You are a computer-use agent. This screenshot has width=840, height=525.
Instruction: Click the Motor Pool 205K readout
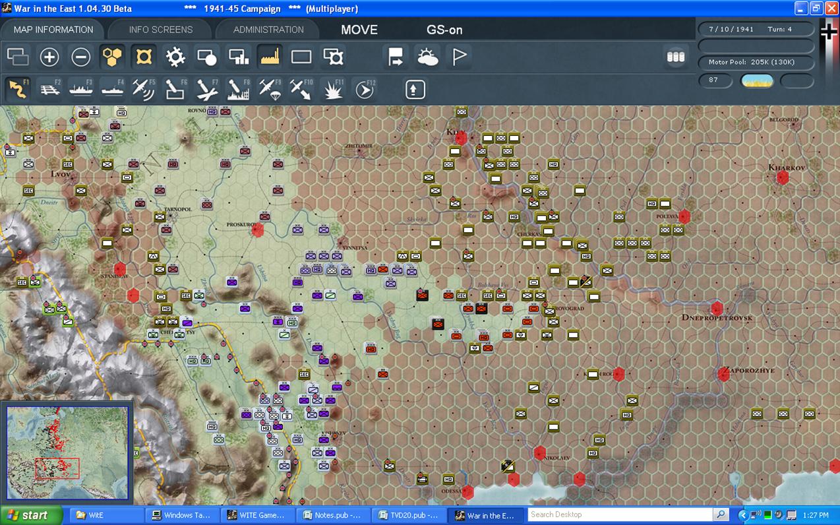tap(756, 62)
